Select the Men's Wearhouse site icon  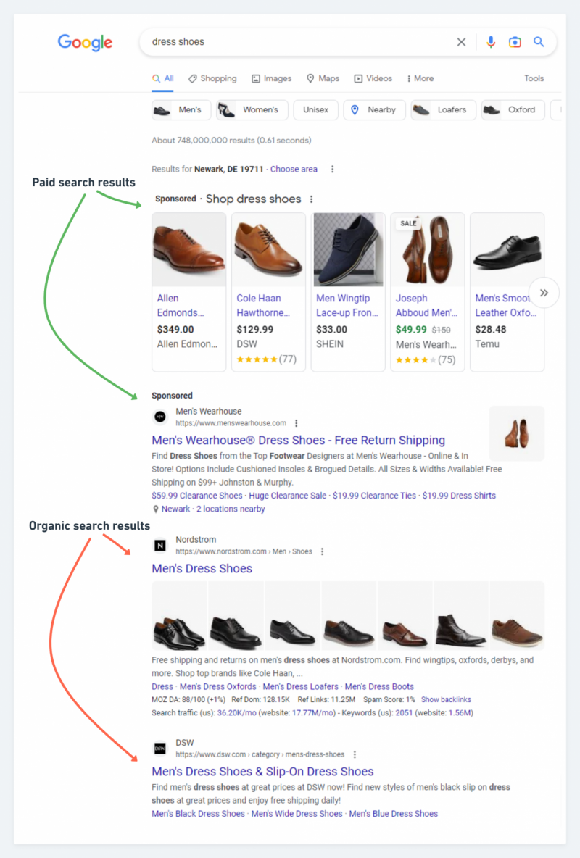[x=160, y=417]
